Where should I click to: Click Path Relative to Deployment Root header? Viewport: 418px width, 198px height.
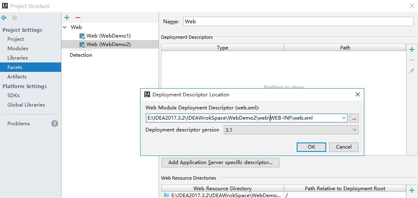coord(345,189)
